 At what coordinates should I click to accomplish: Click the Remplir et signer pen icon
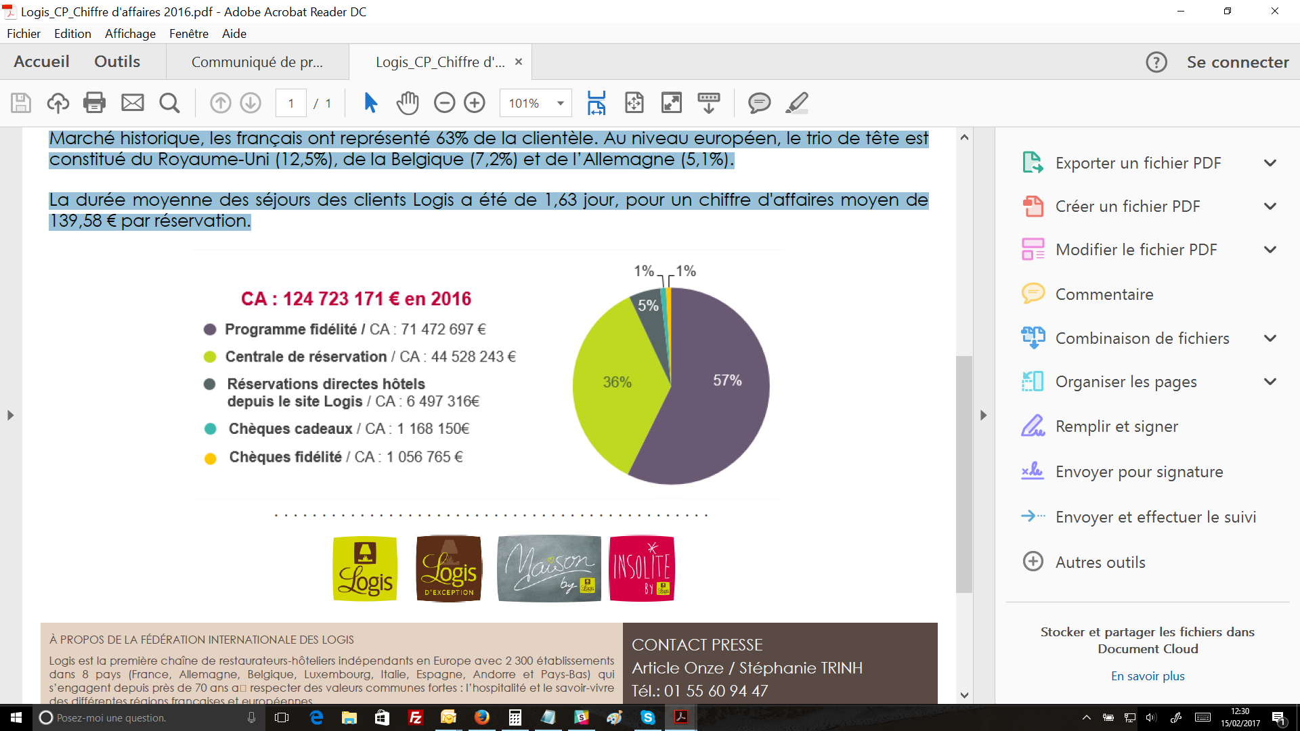1033,426
